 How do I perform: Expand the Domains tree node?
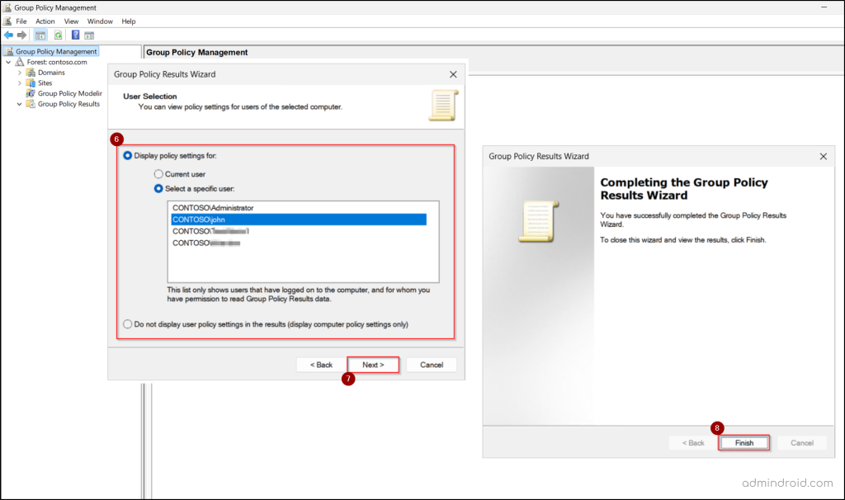coord(19,72)
